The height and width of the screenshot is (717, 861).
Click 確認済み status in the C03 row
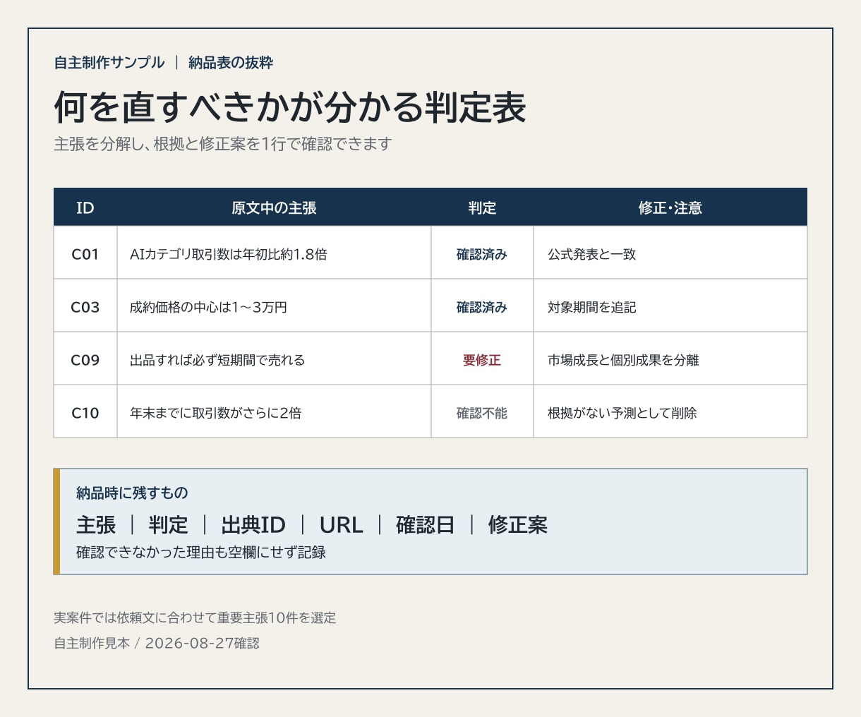482,307
